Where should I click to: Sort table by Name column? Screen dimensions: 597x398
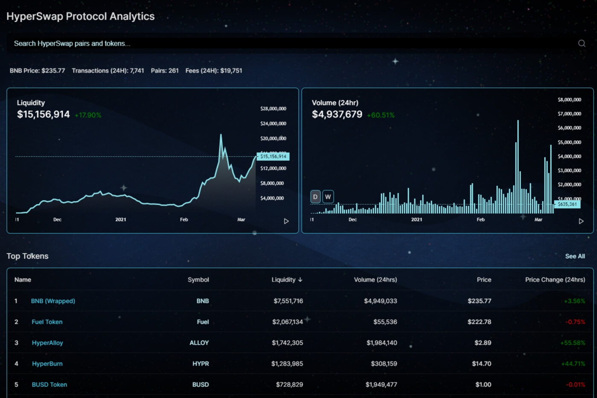[x=23, y=280]
